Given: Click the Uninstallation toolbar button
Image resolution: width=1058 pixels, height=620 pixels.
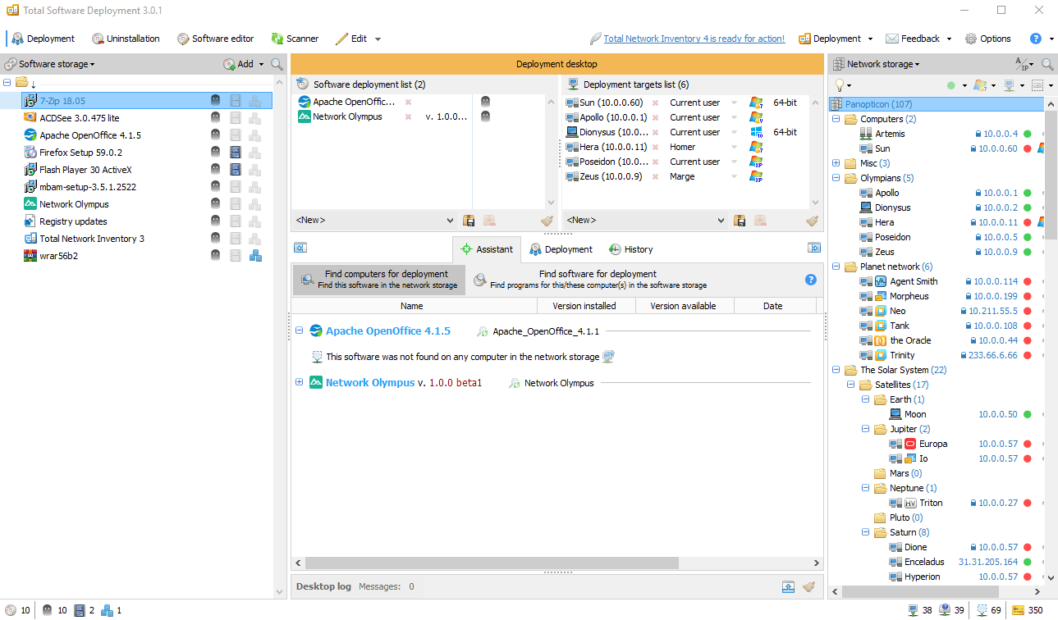Looking at the screenshot, I should click(126, 39).
